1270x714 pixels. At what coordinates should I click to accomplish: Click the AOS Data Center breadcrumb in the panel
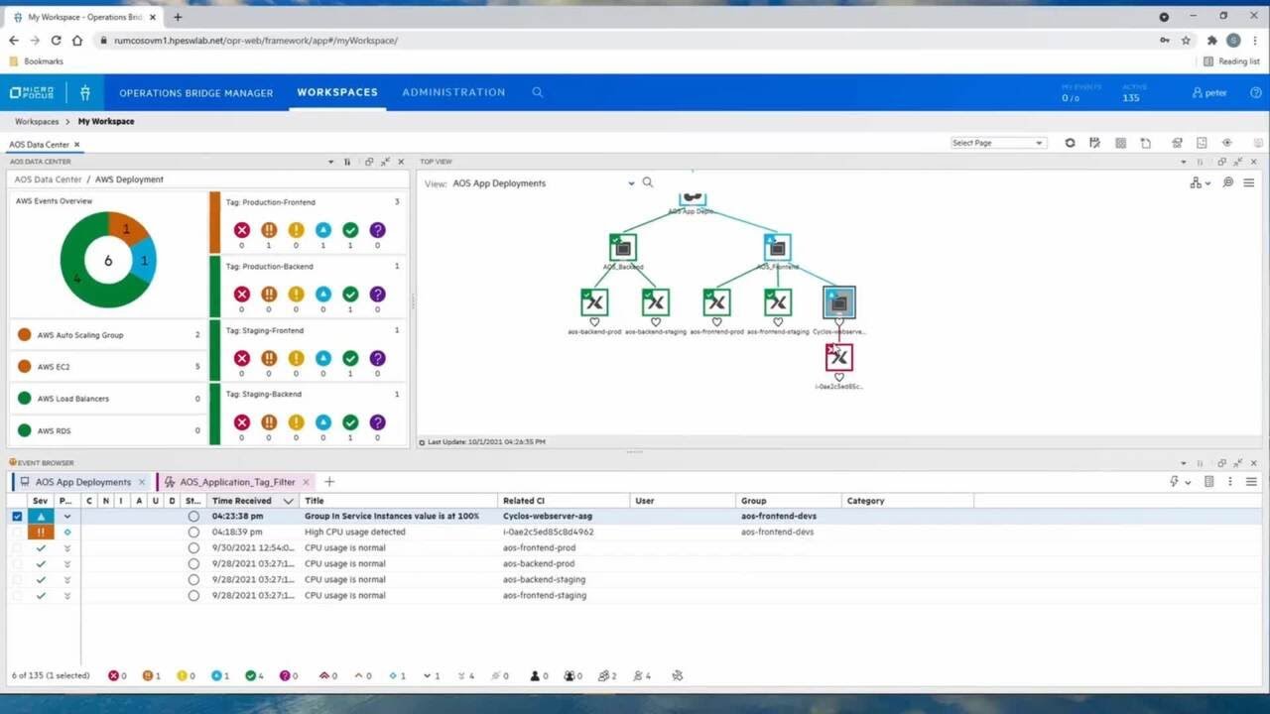coord(48,179)
